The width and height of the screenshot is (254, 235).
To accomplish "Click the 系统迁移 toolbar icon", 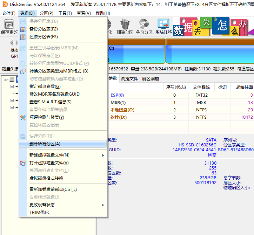I will tap(163, 27).
